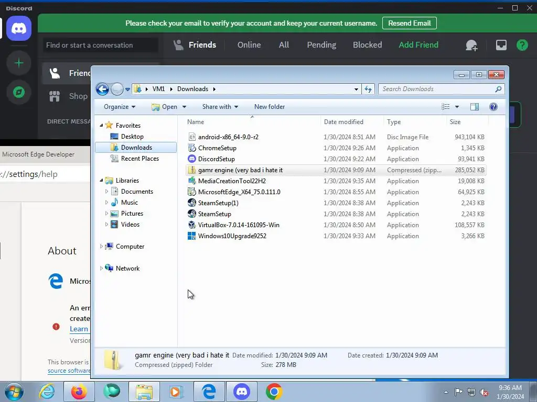Open the recent locations dropdown beside Forward arrow
The height and width of the screenshot is (402, 537).
tap(127, 90)
